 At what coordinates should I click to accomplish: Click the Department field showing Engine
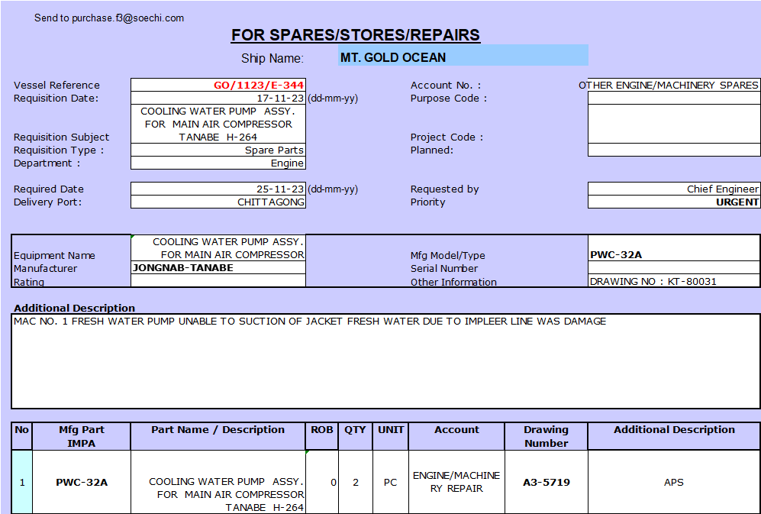(218, 163)
